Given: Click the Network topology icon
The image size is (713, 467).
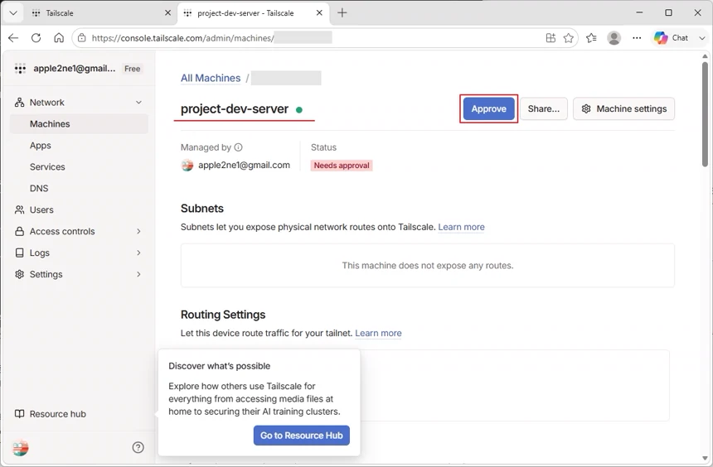Looking at the screenshot, I should click(x=20, y=103).
